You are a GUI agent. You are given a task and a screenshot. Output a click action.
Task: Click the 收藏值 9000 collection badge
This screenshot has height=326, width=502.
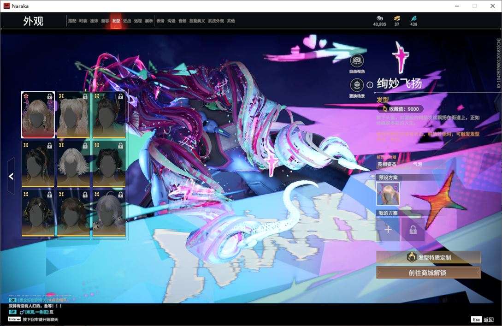coord(401,109)
